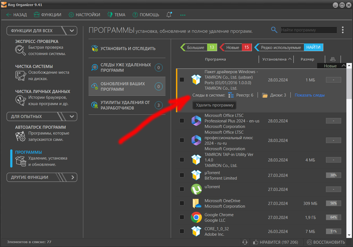Check the CORE_1_0_32 Adobe checkbox
The image size is (353, 247).
182,231
